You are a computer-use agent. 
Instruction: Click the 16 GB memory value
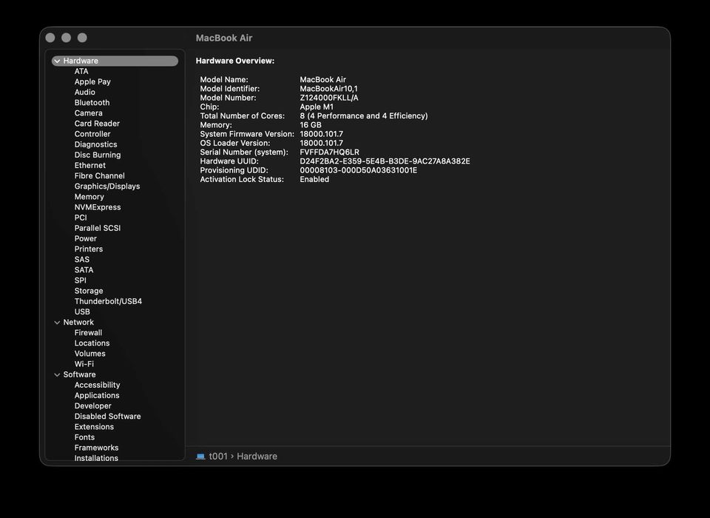(311, 125)
